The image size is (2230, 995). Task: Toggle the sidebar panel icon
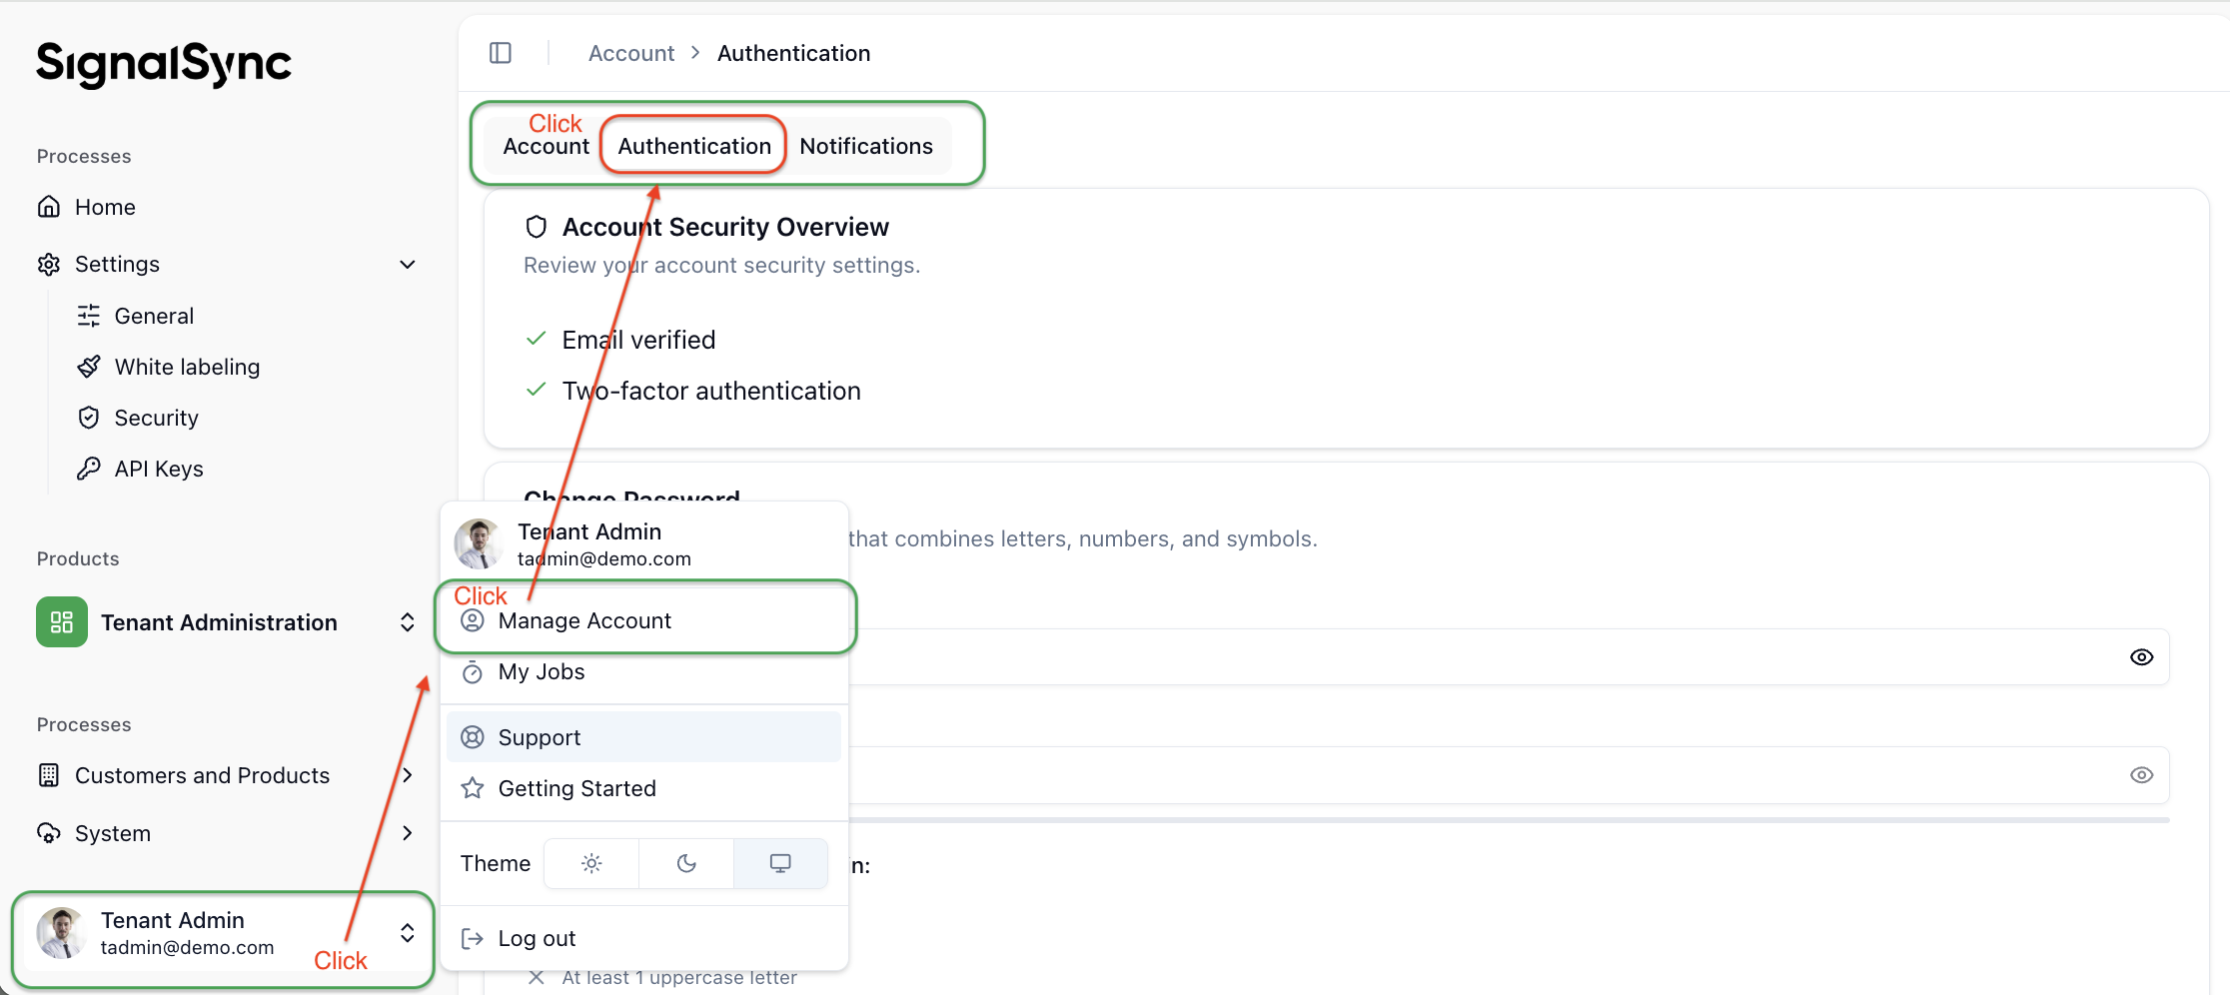pos(501,53)
